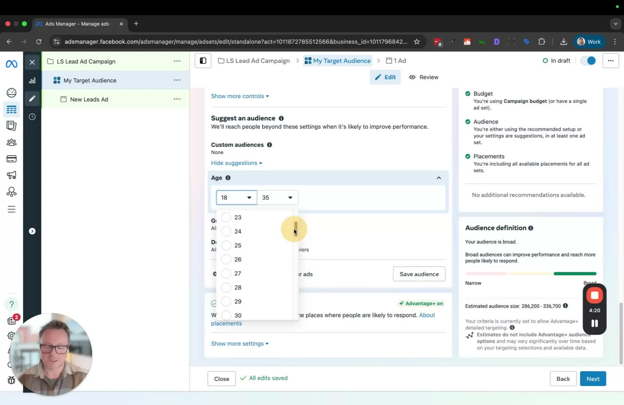Click info icon next to Audience definition
This screenshot has height=405, width=624.
[531, 228]
